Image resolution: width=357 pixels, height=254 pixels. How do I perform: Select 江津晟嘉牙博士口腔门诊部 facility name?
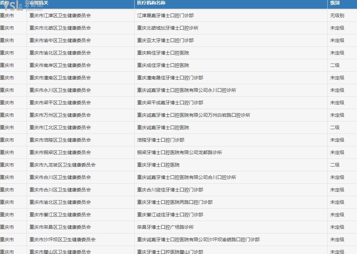[x=165, y=15]
